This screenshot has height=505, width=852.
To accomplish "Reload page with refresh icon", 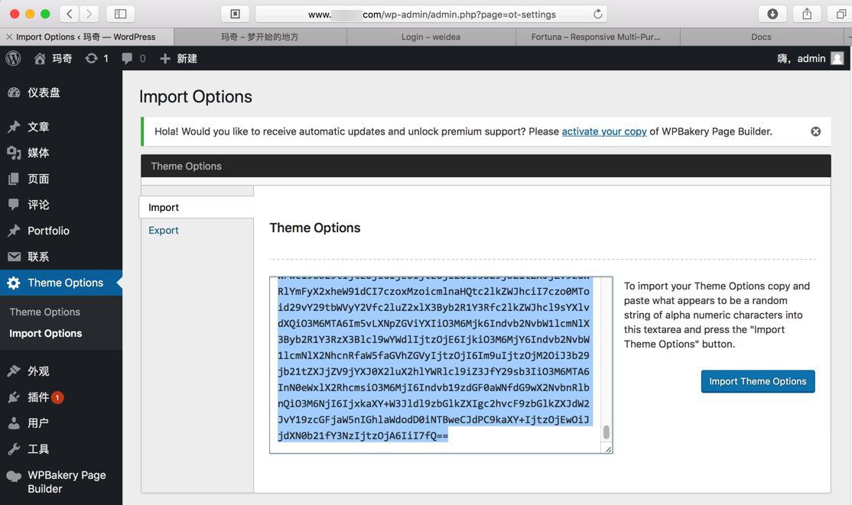I will click(x=598, y=14).
